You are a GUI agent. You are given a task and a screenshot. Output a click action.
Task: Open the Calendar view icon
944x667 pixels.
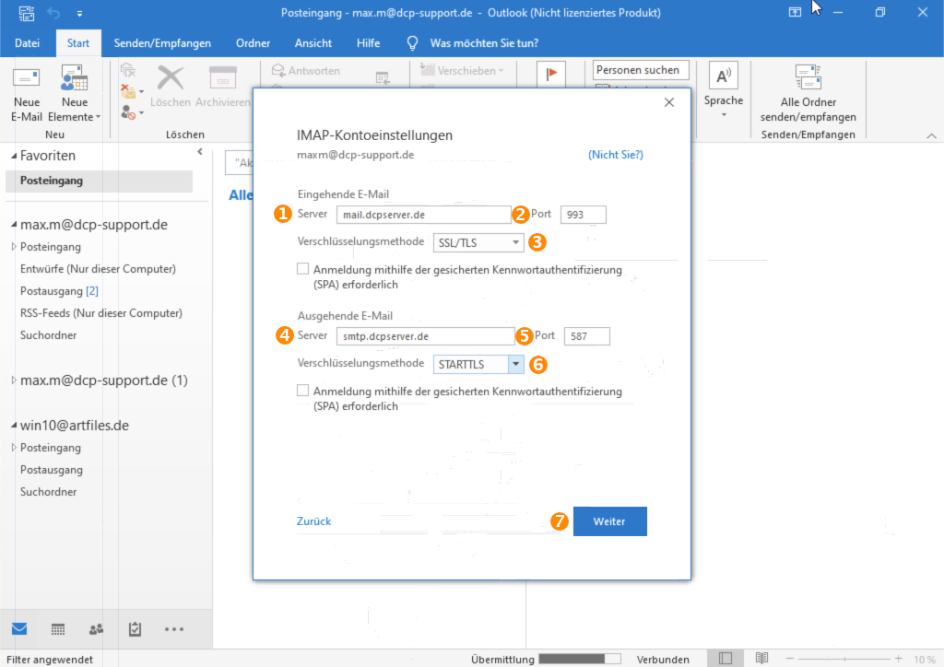click(x=58, y=629)
